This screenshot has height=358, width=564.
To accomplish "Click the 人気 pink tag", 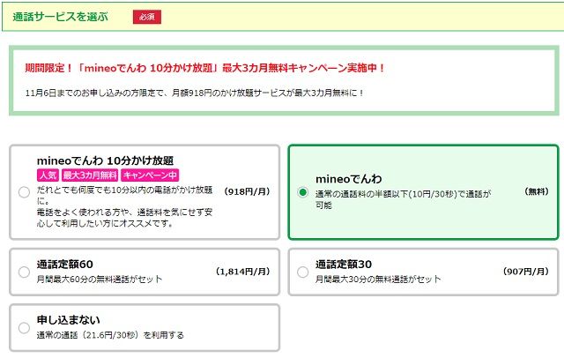I will [48, 175].
